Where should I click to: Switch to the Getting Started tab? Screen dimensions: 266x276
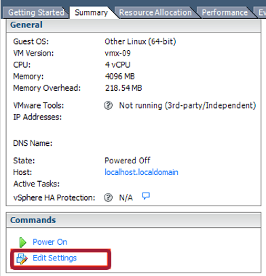coord(36,12)
